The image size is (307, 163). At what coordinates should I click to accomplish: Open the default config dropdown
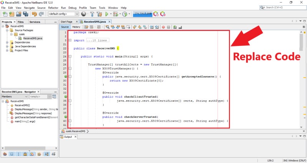tap(63, 14)
